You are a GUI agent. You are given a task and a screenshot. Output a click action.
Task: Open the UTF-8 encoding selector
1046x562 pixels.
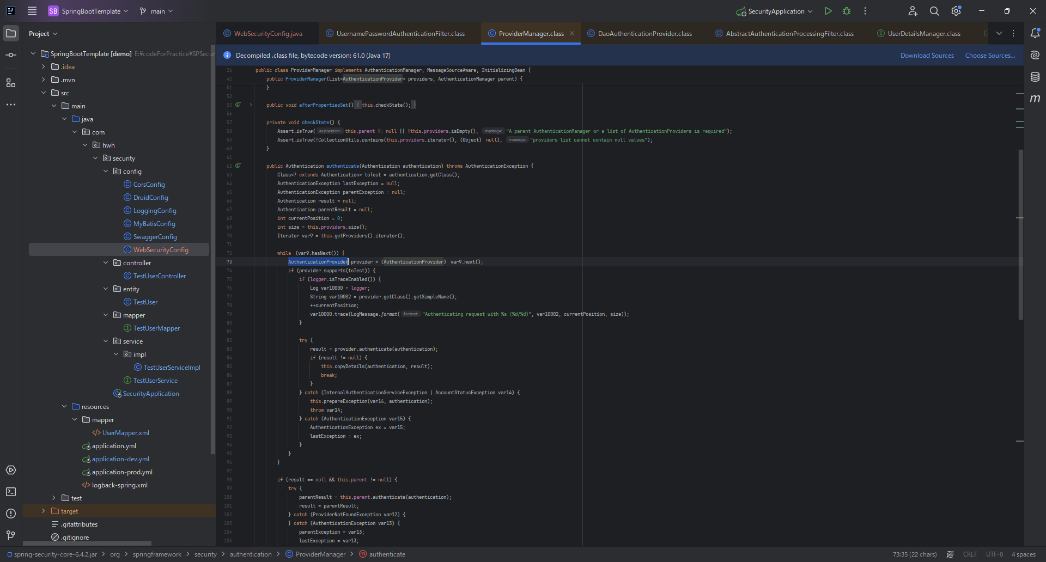(995, 554)
